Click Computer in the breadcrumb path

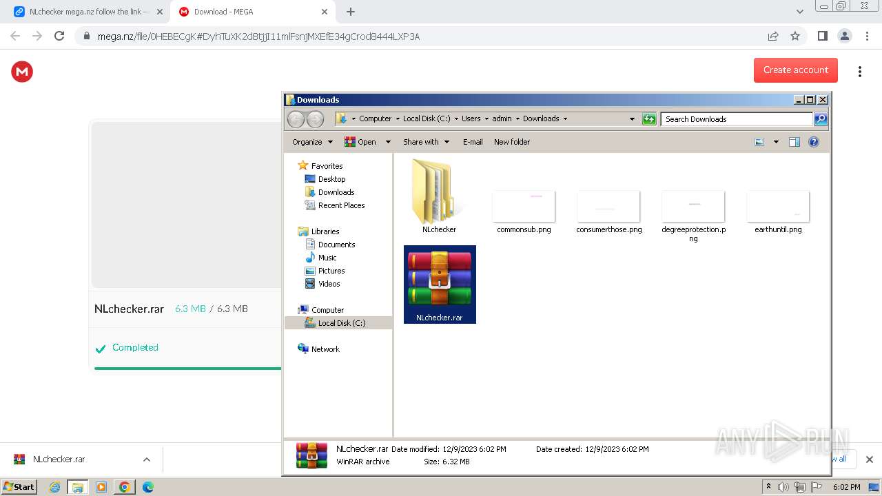[375, 118]
